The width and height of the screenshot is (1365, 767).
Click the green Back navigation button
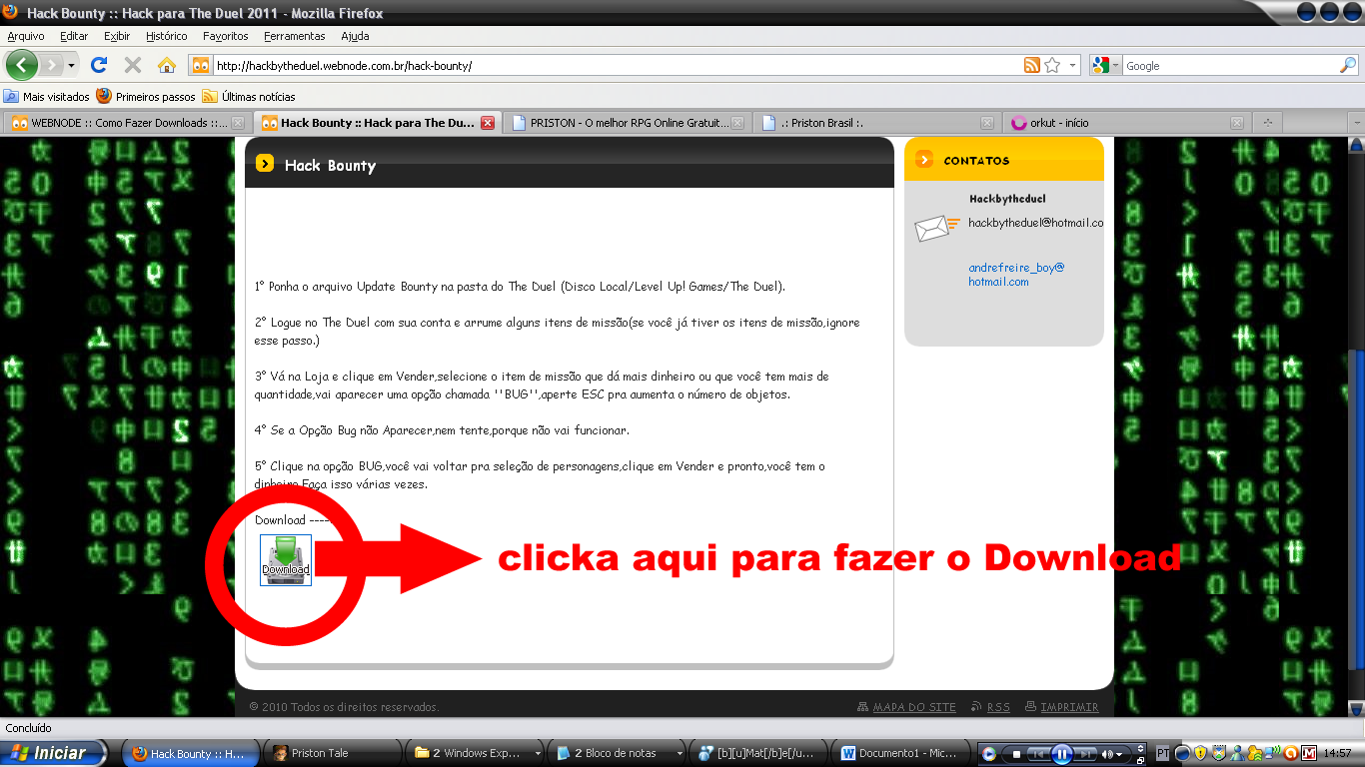[22, 65]
